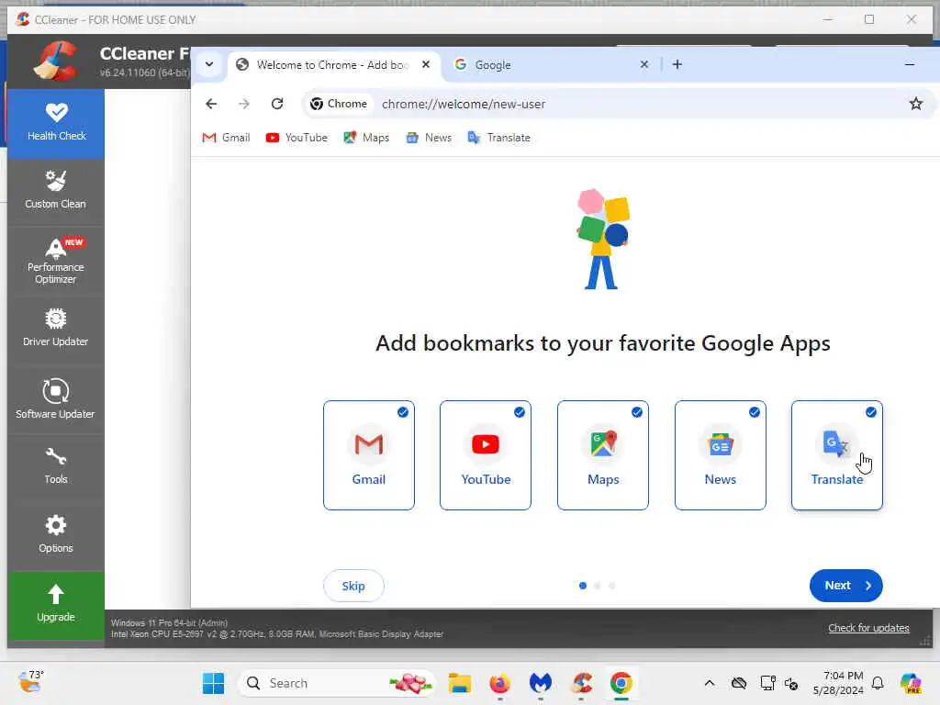Open Maps bookmark in bookmarks bar

366,138
